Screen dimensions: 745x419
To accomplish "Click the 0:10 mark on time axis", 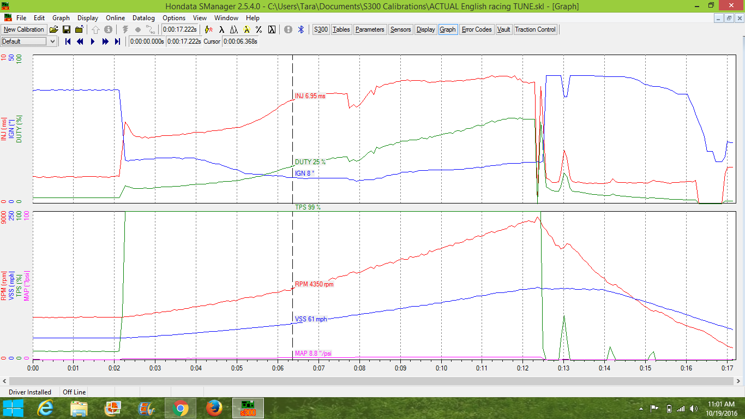I will pyautogui.click(x=441, y=368).
